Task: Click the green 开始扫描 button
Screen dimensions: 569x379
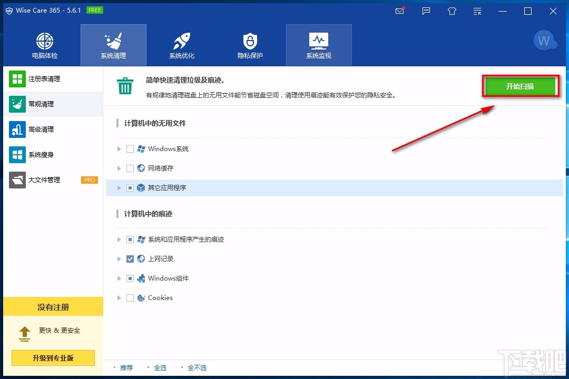Action: [x=521, y=86]
